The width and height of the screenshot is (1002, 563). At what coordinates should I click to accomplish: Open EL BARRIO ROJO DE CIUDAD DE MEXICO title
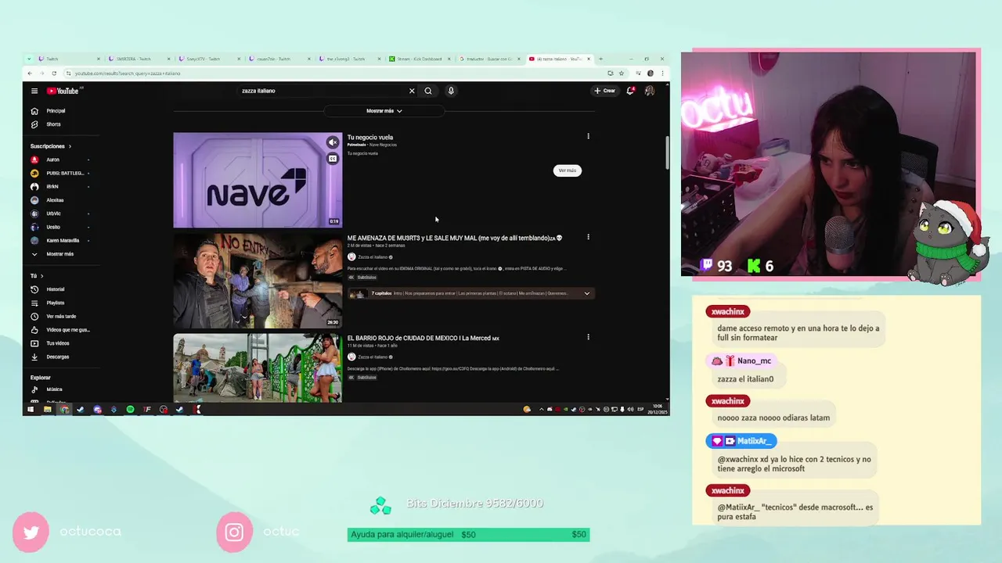click(x=424, y=339)
